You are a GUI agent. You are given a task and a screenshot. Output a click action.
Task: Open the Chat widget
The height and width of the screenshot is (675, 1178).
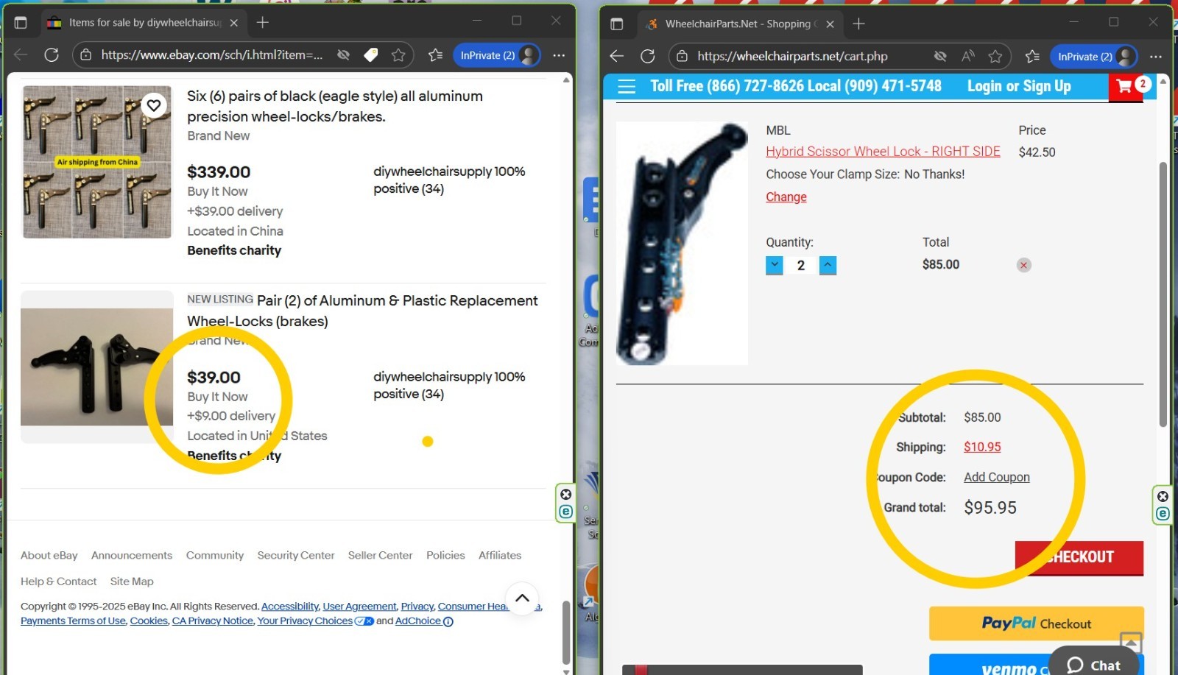pos(1093,665)
